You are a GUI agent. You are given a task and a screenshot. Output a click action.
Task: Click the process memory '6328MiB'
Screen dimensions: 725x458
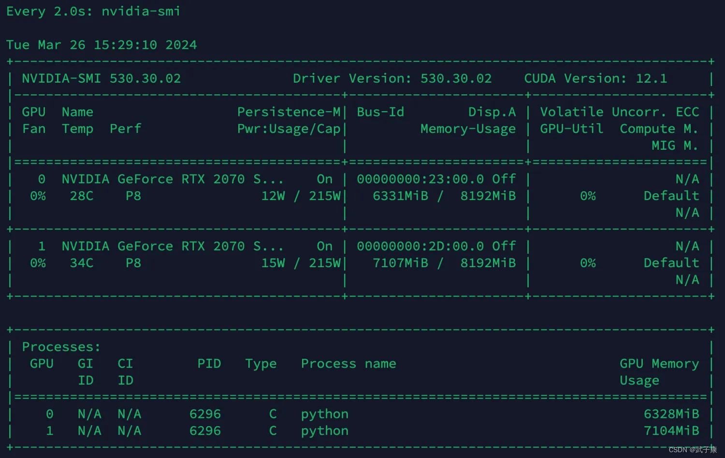pos(671,414)
